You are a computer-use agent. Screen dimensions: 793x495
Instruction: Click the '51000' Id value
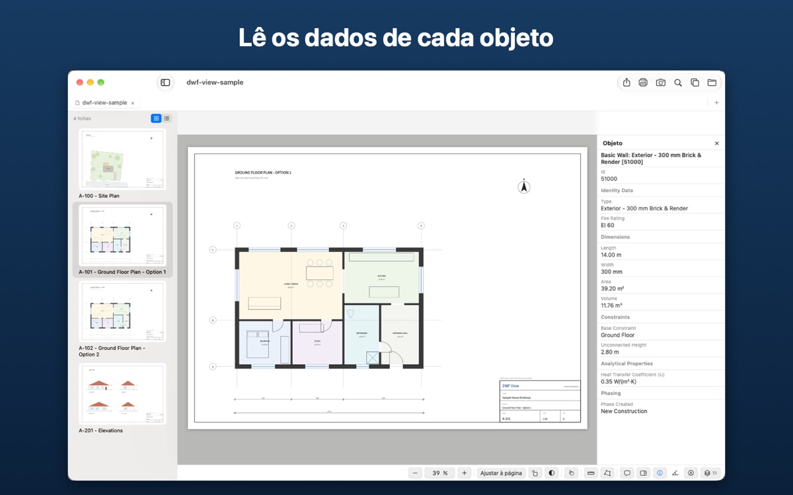tap(609, 179)
